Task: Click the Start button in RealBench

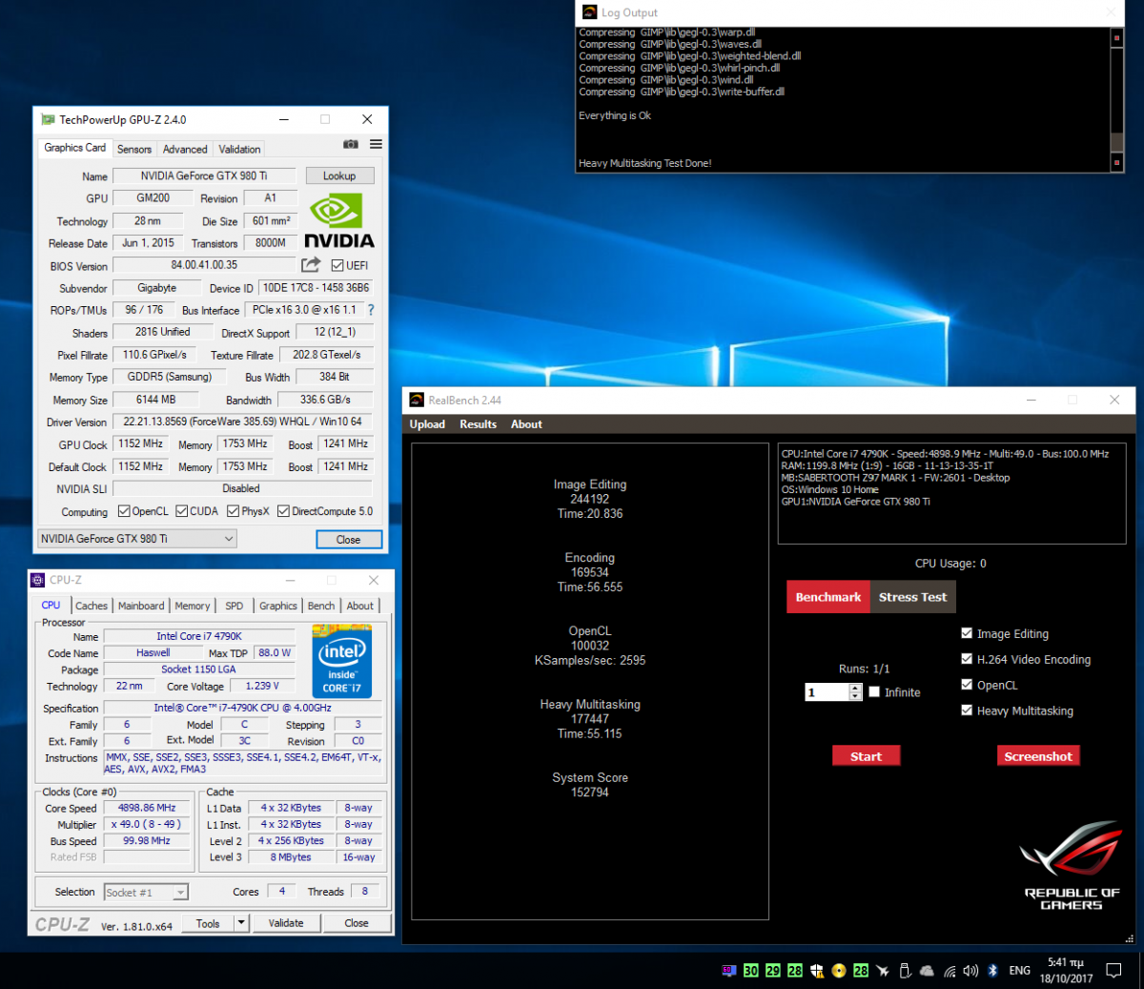Action: click(x=866, y=756)
